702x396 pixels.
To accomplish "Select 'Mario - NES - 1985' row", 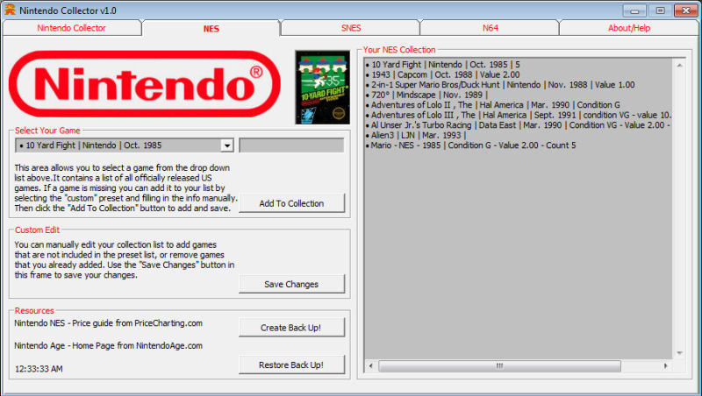I will point(470,145).
